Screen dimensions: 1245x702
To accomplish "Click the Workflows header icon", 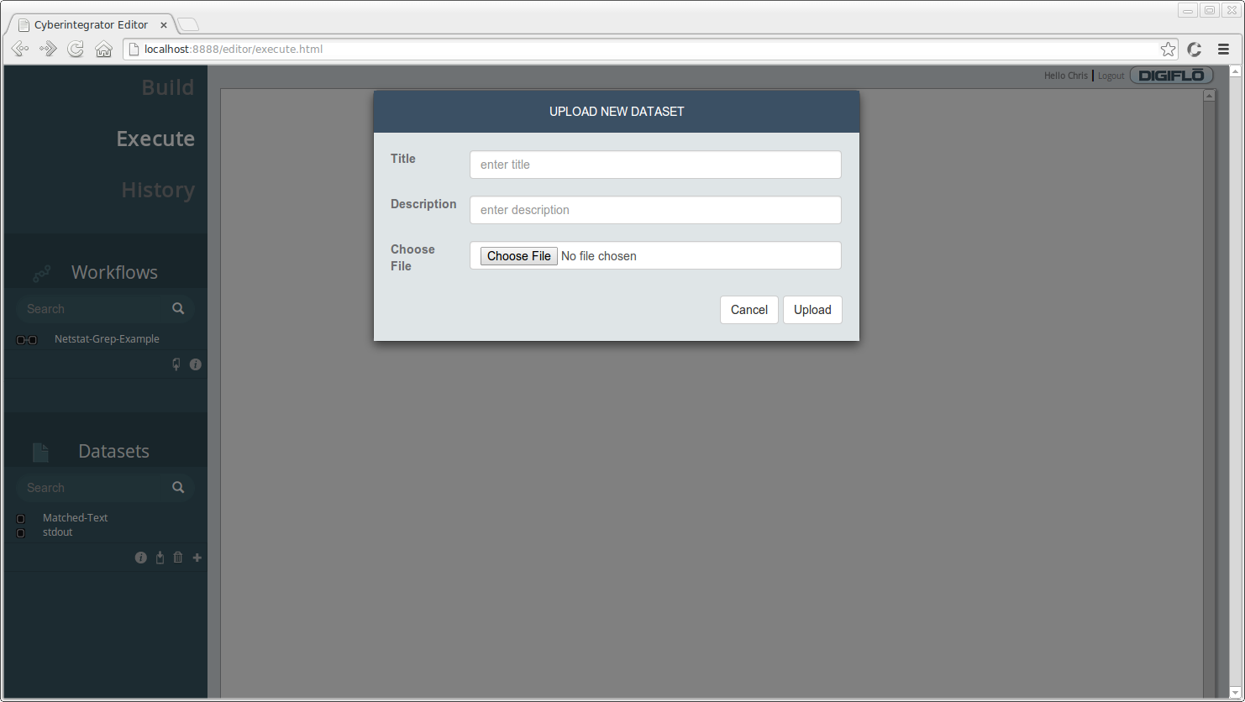I will point(42,273).
